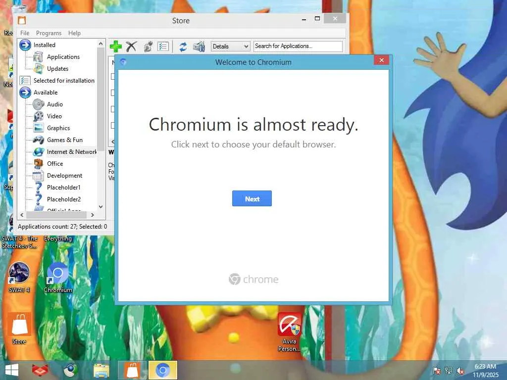Click the Search for Applications field

pyautogui.click(x=298, y=46)
